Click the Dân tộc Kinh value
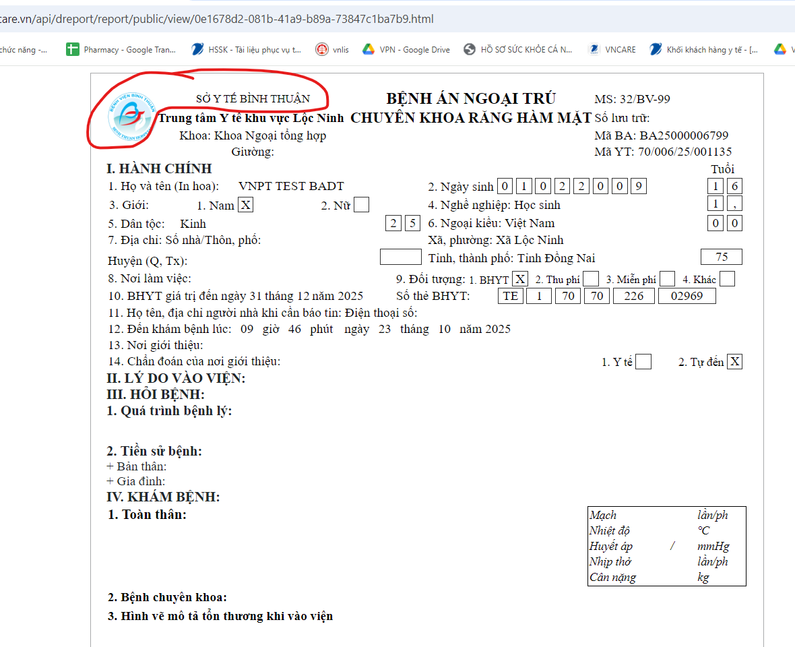 (x=193, y=224)
